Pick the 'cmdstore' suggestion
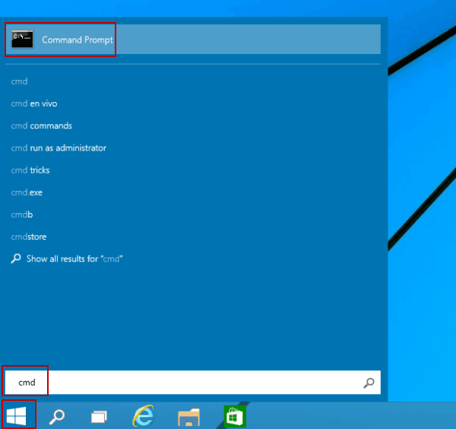 (x=29, y=237)
